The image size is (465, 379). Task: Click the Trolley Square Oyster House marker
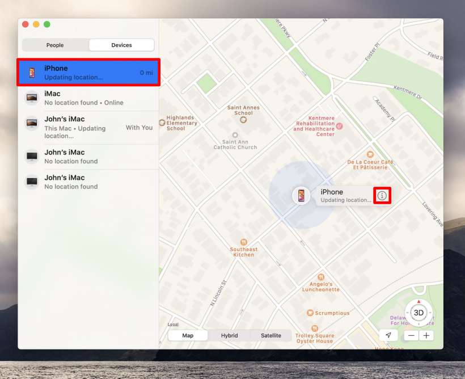(315, 329)
